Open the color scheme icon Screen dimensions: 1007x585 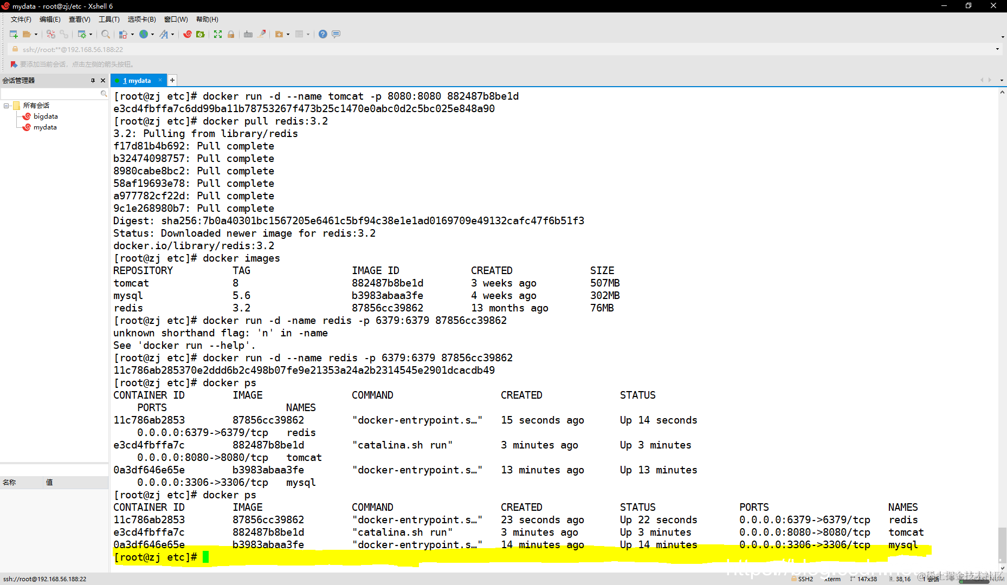(124, 34)
